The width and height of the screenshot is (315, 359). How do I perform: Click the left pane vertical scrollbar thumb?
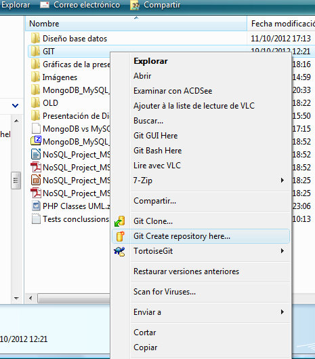click(16, 181)
